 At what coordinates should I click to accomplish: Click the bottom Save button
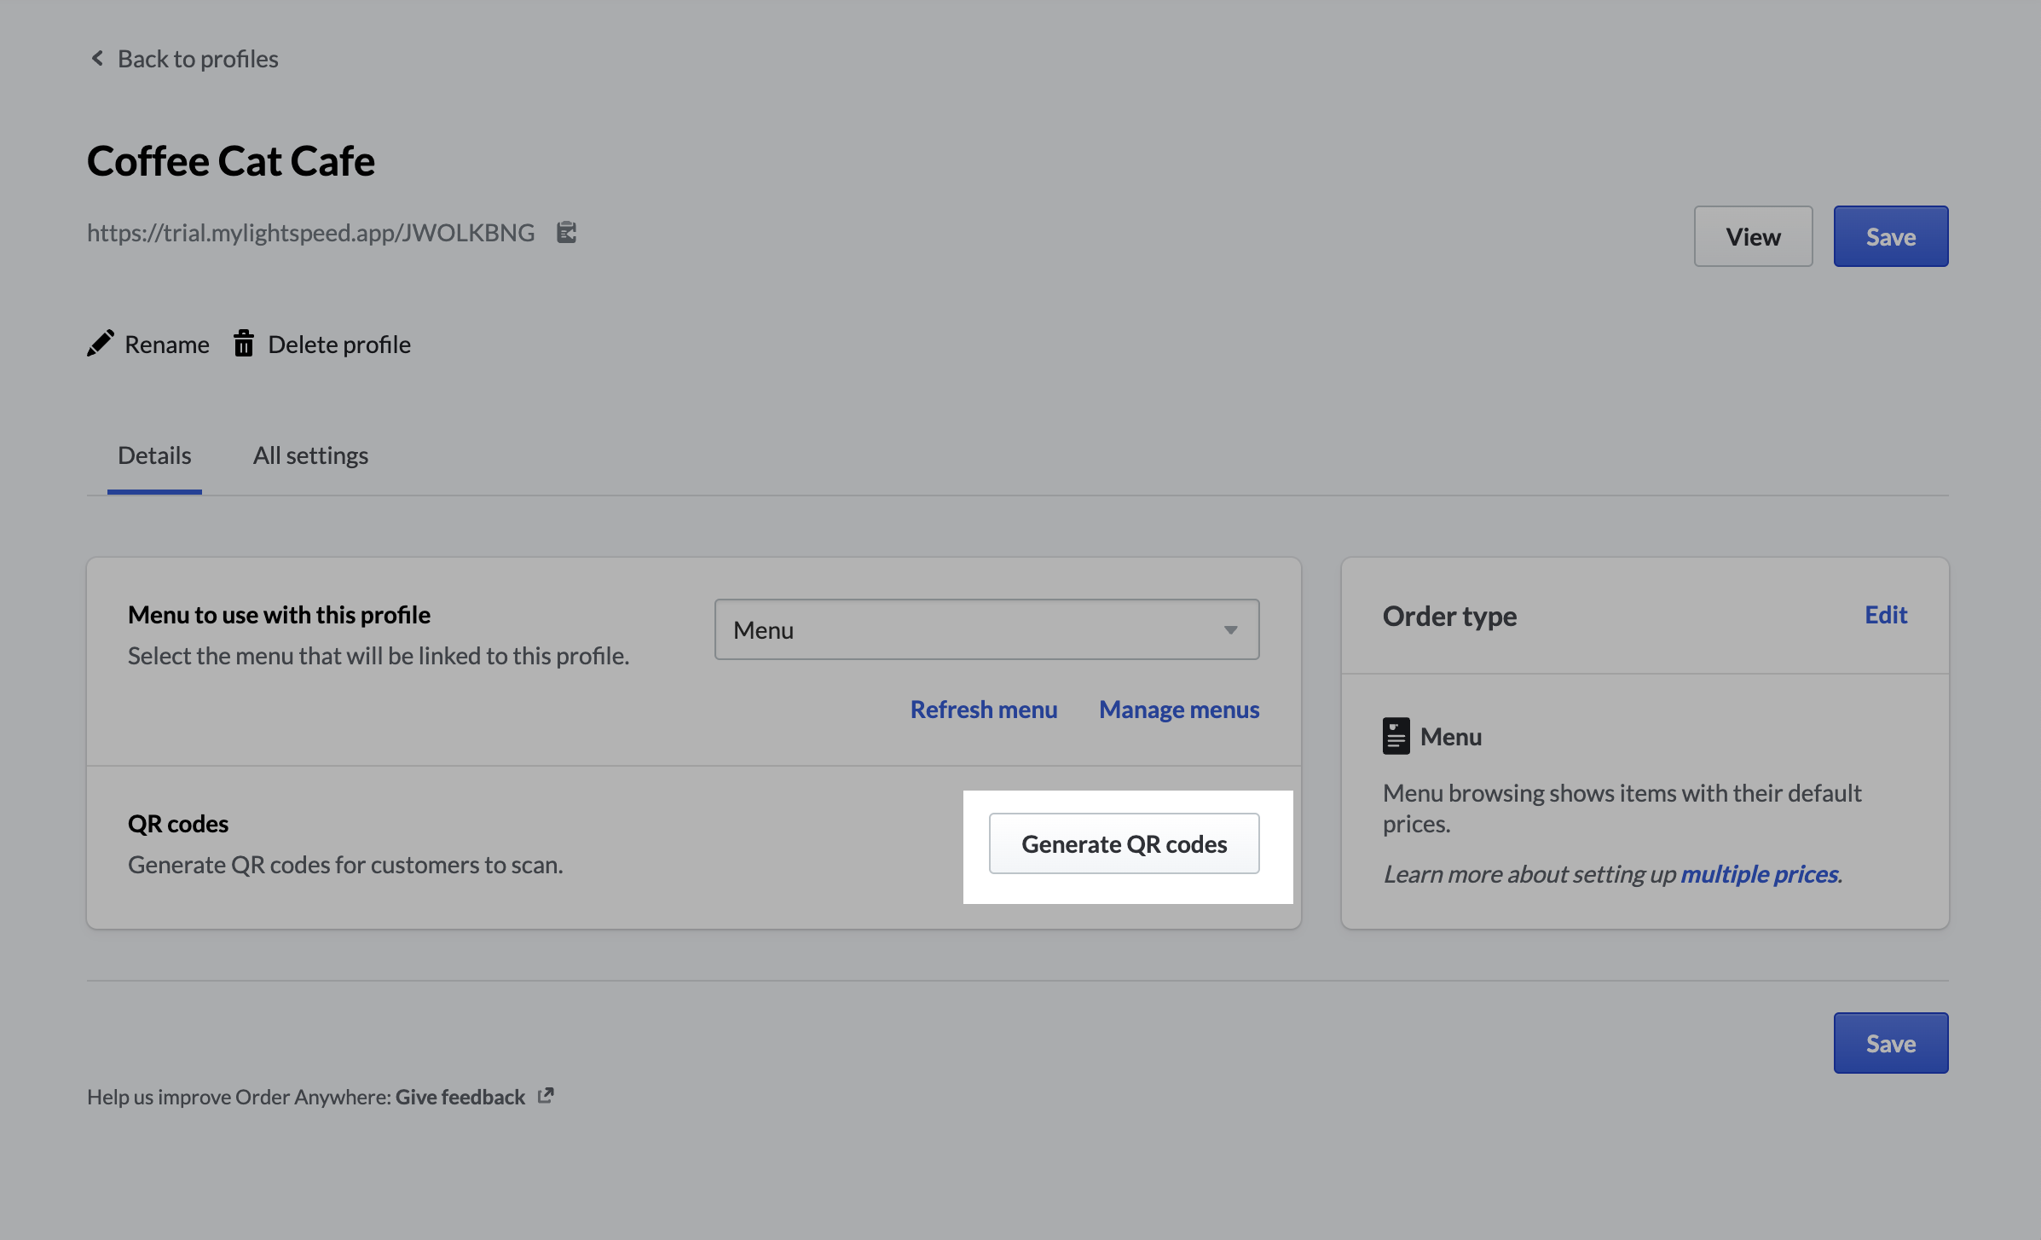[1890, 1043]
